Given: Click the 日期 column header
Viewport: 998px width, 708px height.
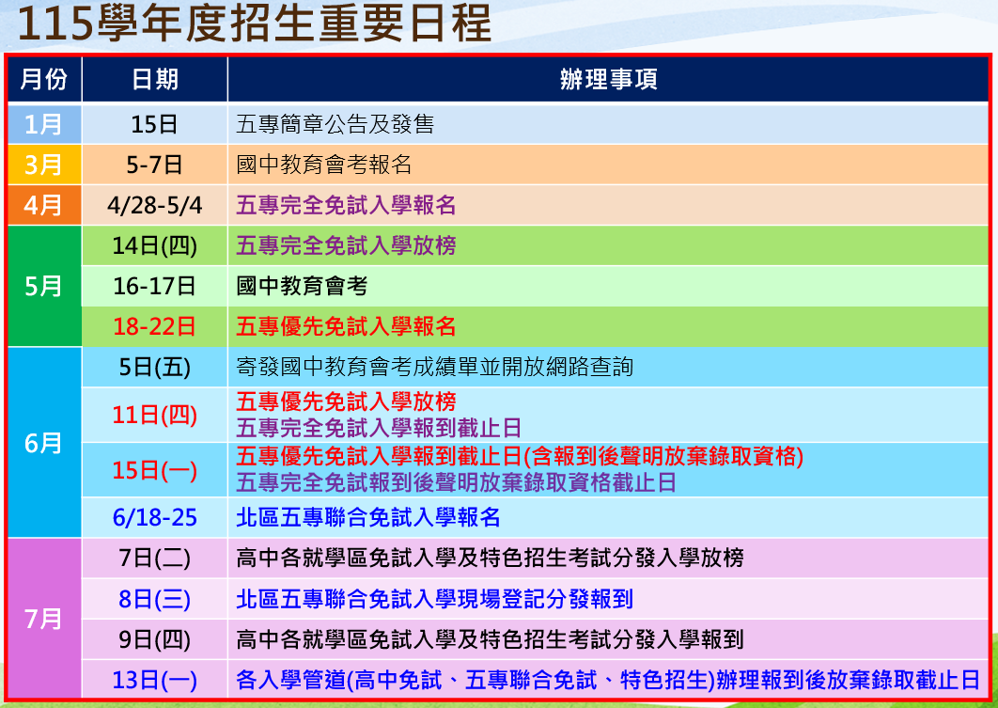Looking at the screenshot, I should [x=154, y=80].
